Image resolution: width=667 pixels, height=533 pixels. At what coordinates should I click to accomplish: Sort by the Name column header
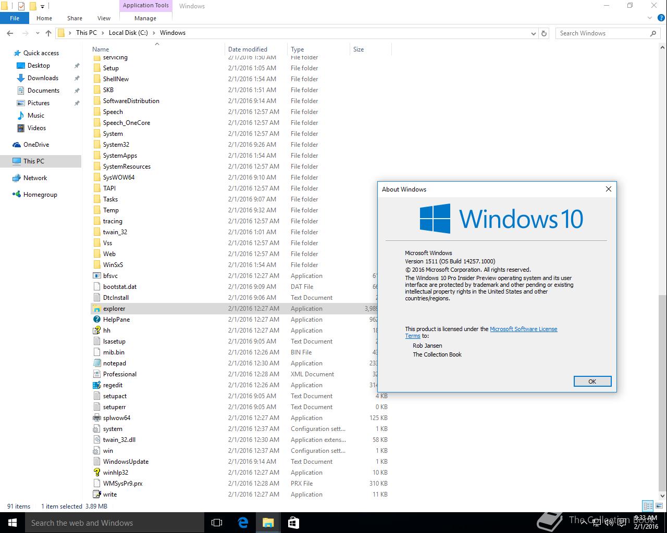(157, 49)
